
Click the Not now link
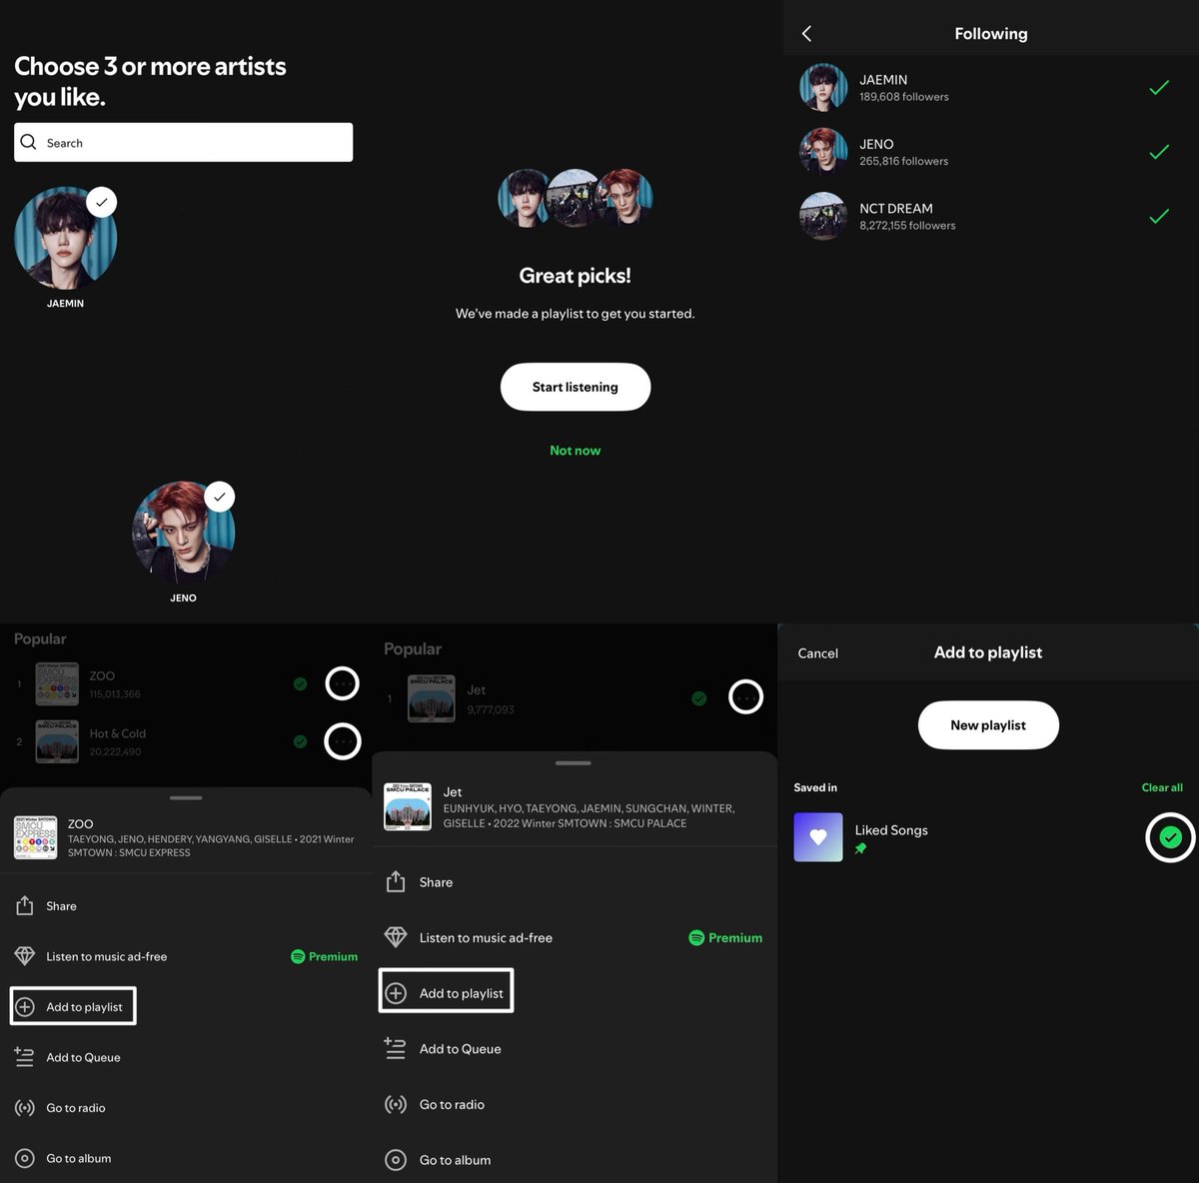click(576, 451)
